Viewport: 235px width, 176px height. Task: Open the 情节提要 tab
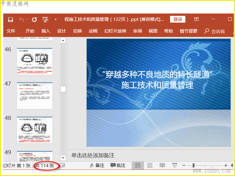189,31
